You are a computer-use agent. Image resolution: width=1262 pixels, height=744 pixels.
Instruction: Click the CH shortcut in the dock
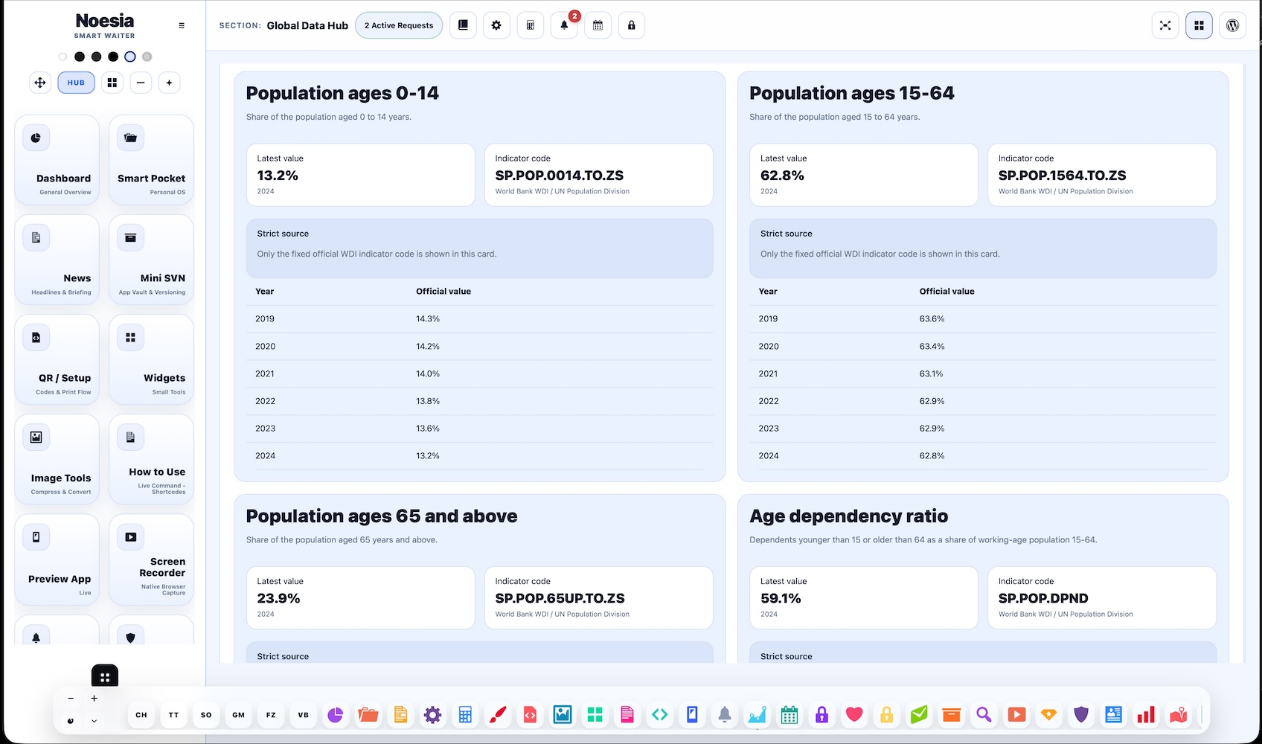click(141, 715)
